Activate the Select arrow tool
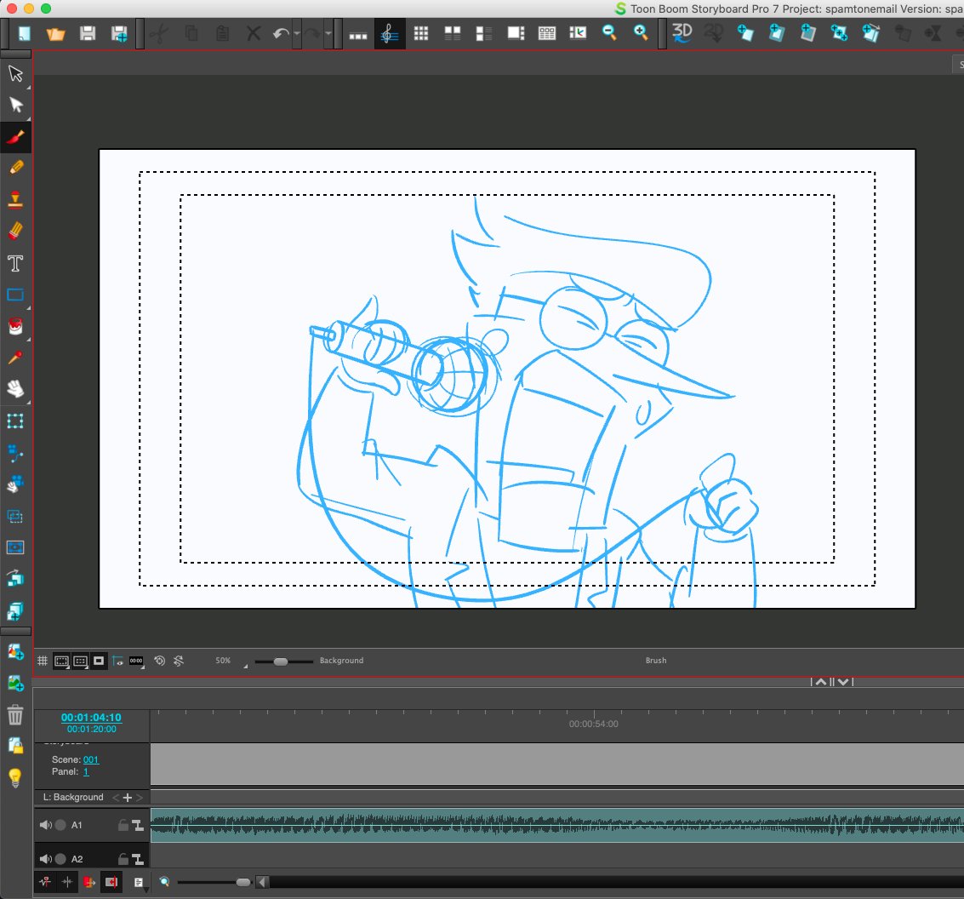 [15, 73]
